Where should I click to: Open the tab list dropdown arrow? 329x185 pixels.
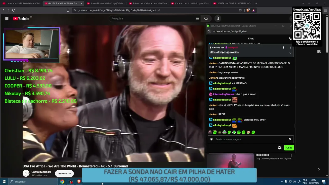click(x=303, y=3)
